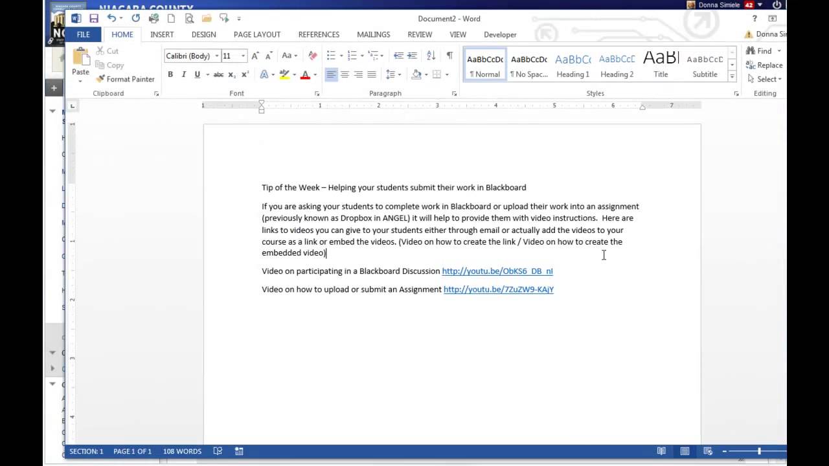Switch to the DESIGN tab
Image resolution: width=829 pixels, height=466 pixels.
(203, 34)
